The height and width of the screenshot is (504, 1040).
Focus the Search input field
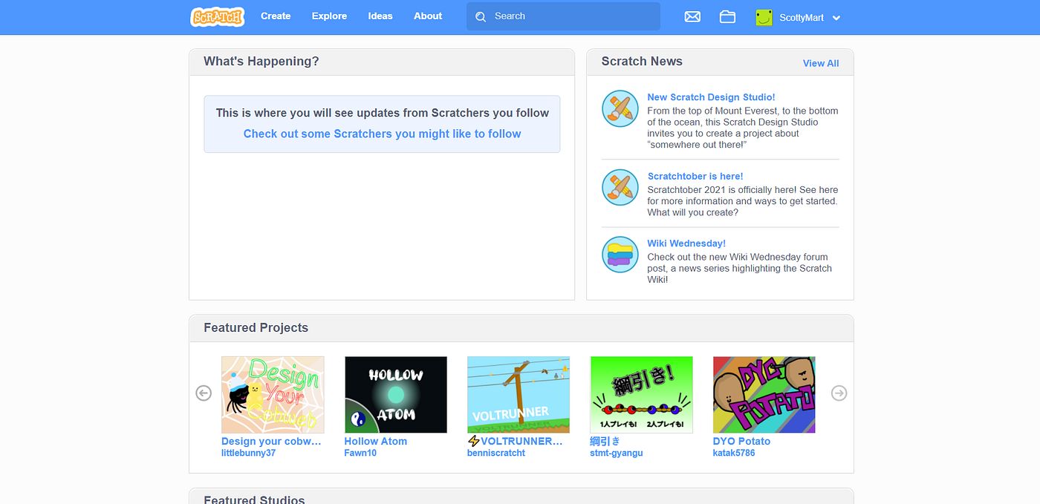click(563, 16)
